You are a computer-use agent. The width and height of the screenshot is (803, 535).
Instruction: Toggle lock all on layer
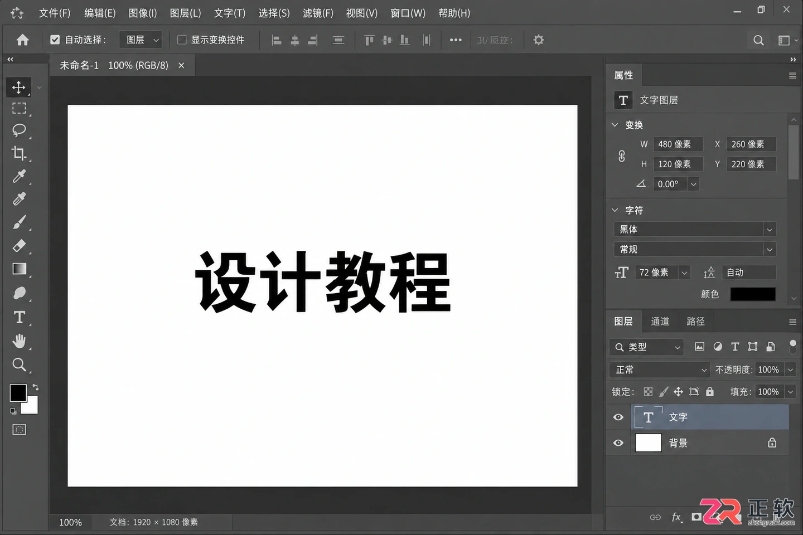(x=710, y=392)
